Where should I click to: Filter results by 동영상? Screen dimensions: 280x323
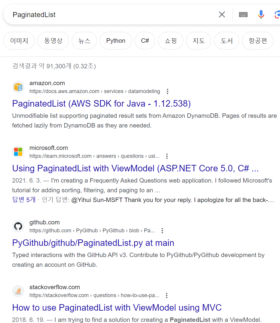click(x=53, y=41)
